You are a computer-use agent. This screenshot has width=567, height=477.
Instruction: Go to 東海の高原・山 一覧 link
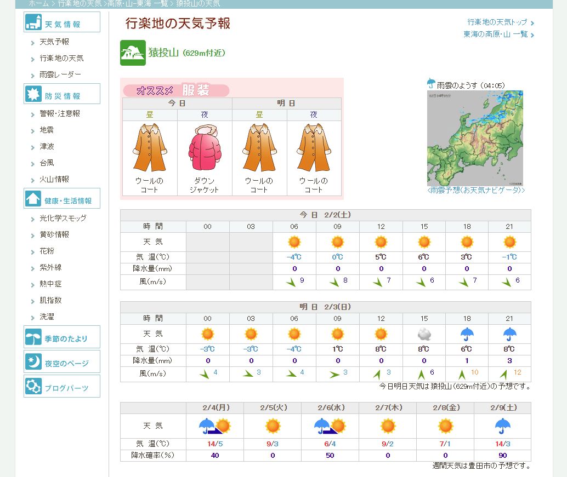[495, 34]
